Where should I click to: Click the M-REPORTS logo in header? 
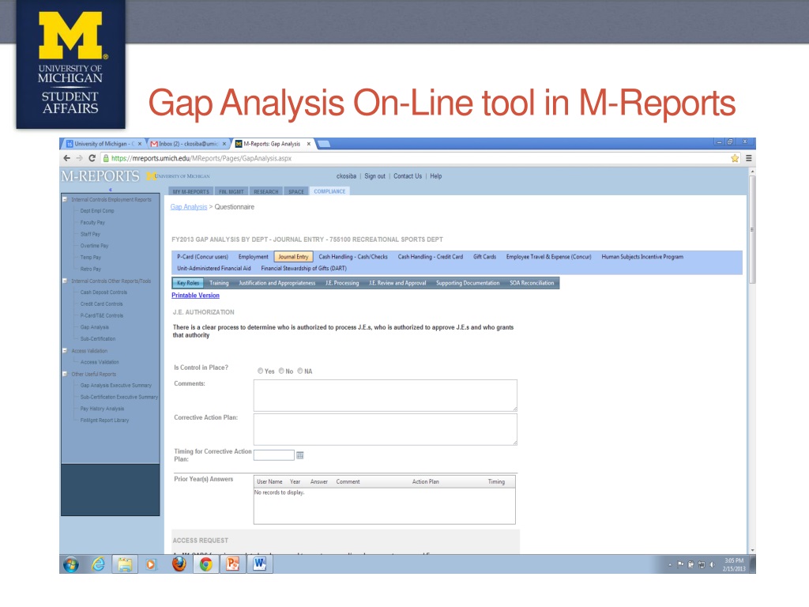click(x=100, y=176)
